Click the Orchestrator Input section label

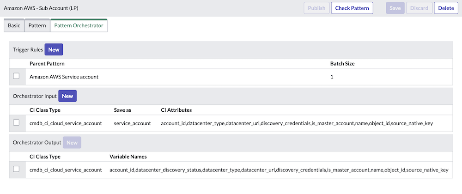[35, 96]
